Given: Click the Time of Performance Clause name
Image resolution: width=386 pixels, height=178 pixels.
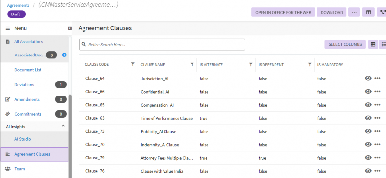Looking at the screenshot, I should 166,118.
